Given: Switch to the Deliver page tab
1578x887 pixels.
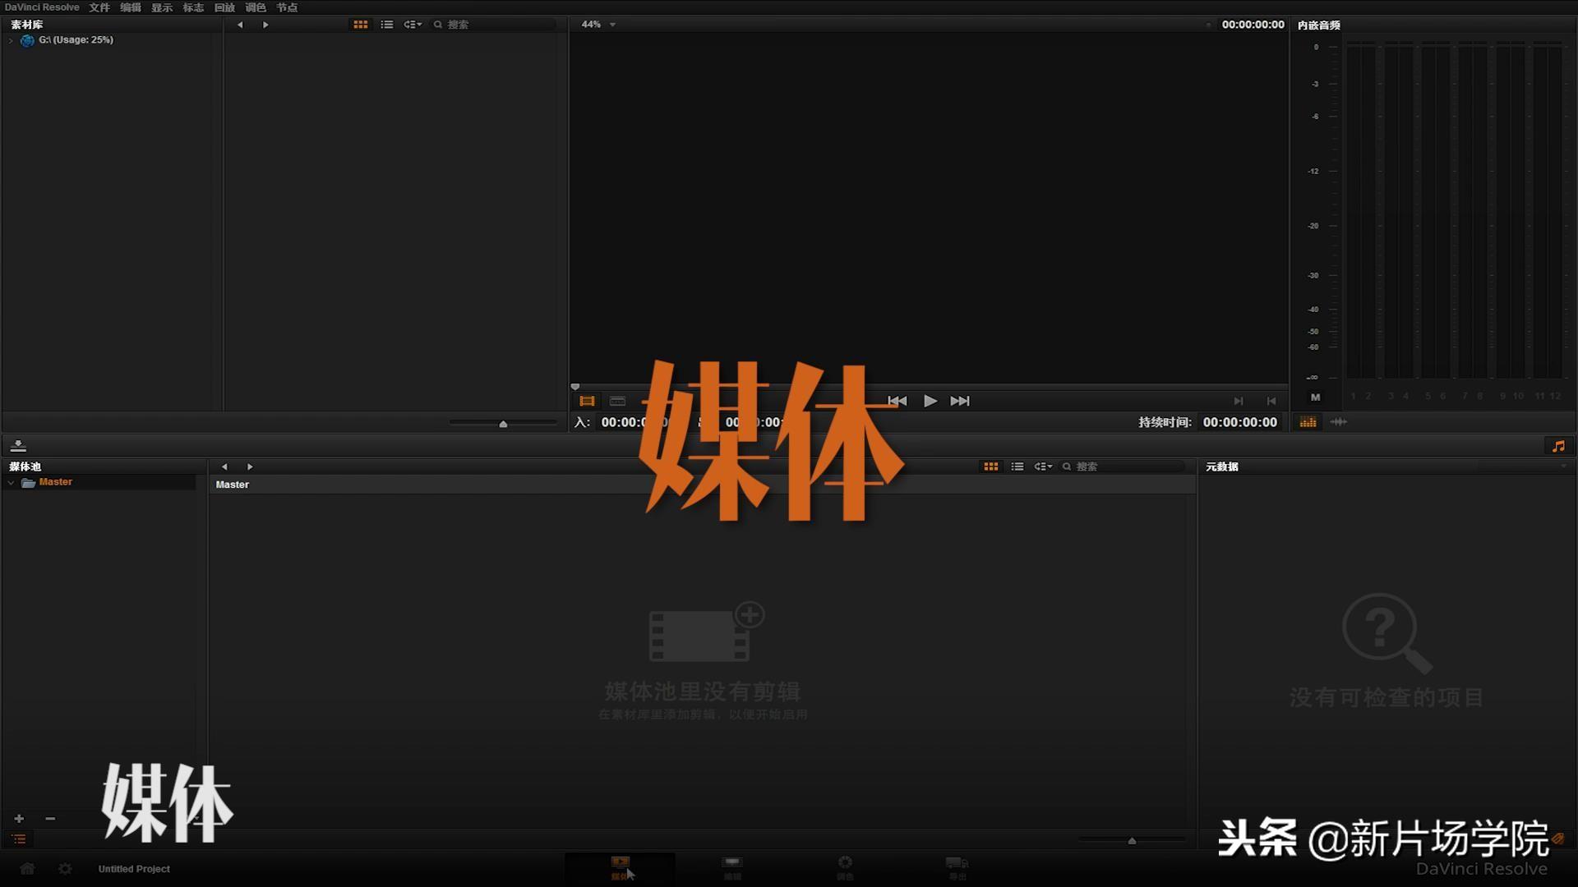Looking at the screenshot, I should tap(957, 868).
